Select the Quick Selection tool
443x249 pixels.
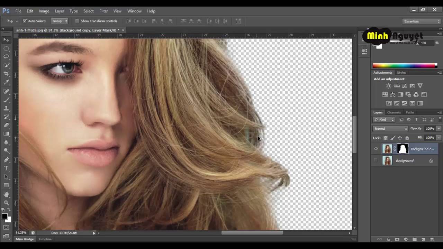[x=6, y=65]
